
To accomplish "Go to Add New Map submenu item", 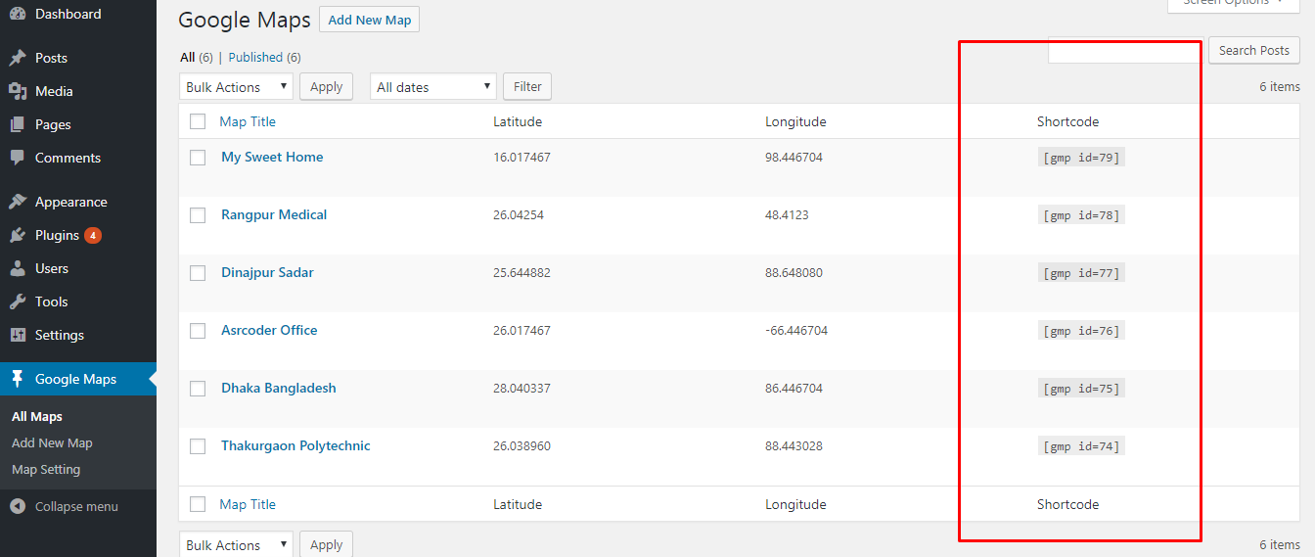I will coord(52,442).
